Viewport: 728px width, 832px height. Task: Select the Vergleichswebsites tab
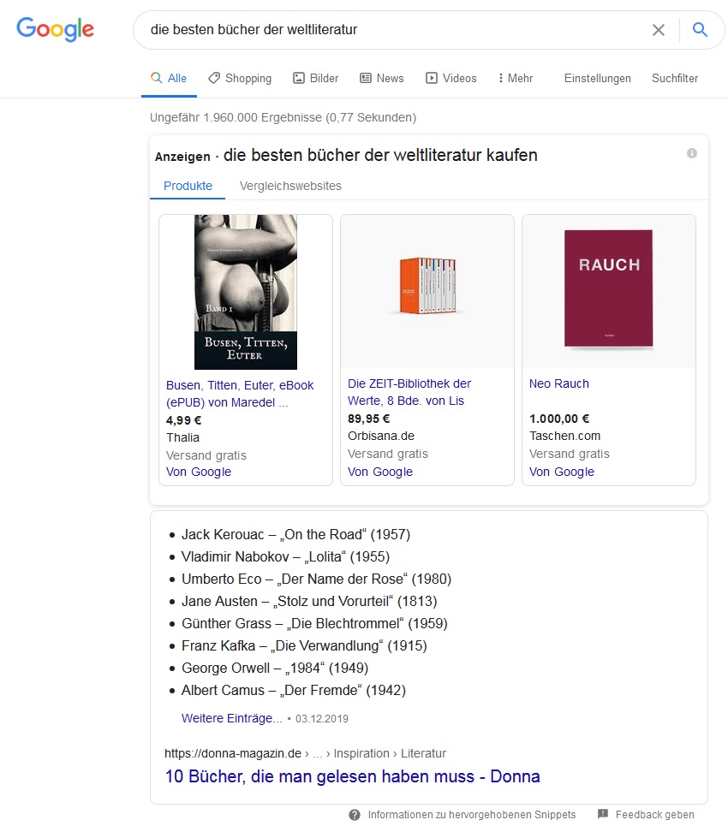tap(290, 186)
